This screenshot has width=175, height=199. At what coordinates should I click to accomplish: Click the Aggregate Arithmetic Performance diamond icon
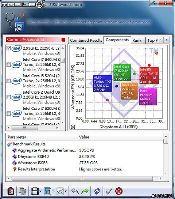coord(15,150)
